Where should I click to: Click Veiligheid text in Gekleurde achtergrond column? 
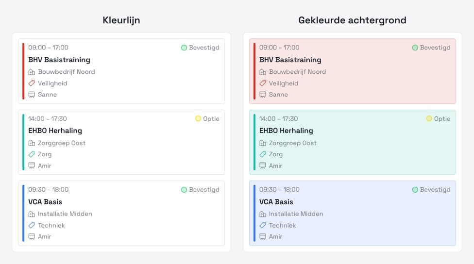pyautogui.click(x=284, y=83)
